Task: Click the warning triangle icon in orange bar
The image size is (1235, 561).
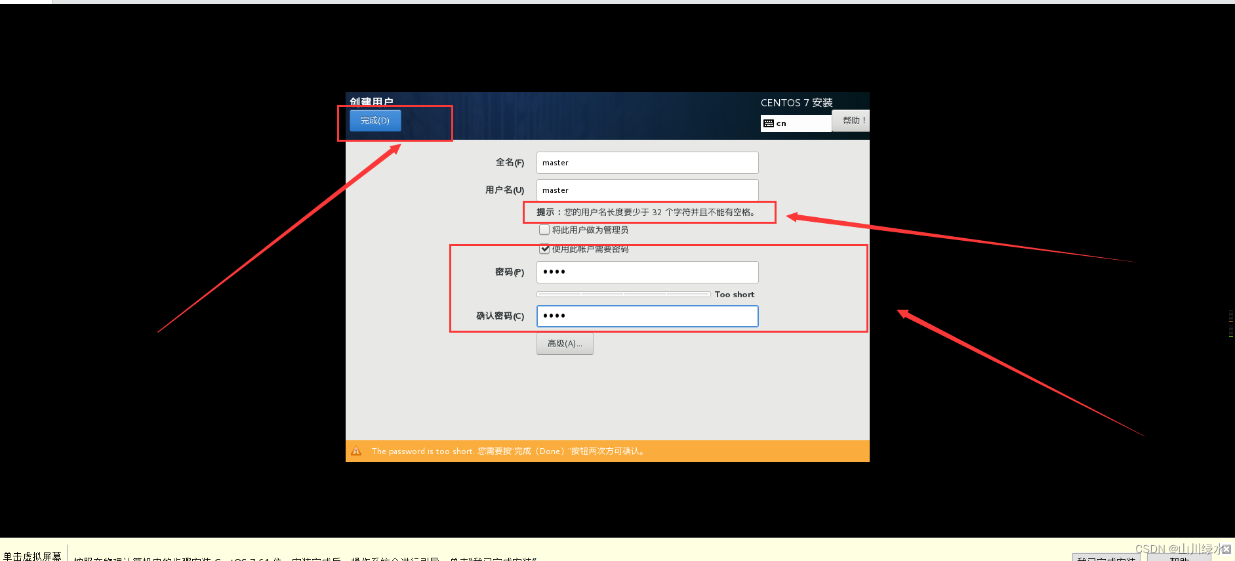Action: [356, 451]
